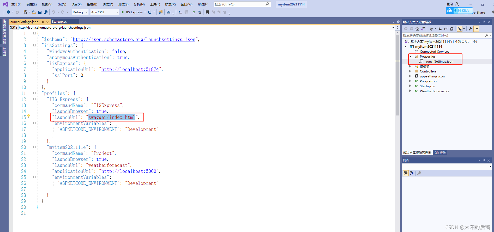
Task: Click the lightbulb quick action on line 15
Action: pyautogui.click(x=29, y=116)
